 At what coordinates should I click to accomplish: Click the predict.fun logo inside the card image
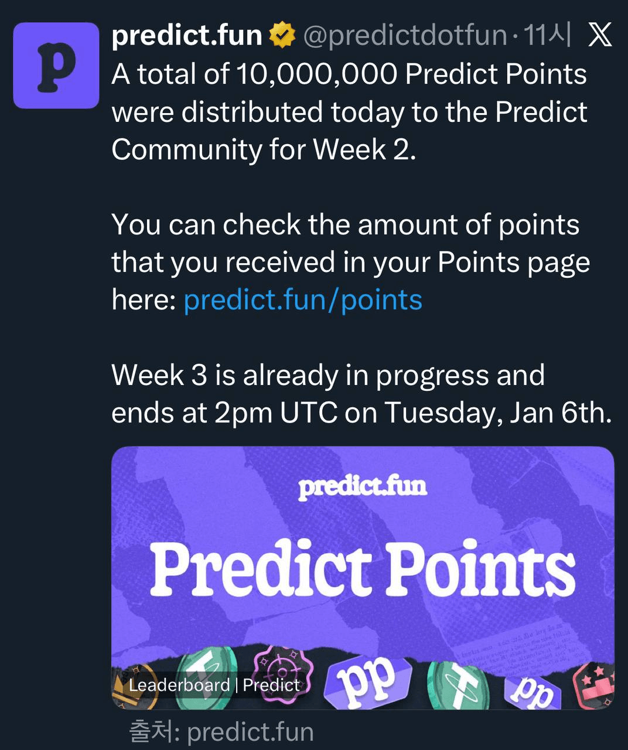[363, 487]
